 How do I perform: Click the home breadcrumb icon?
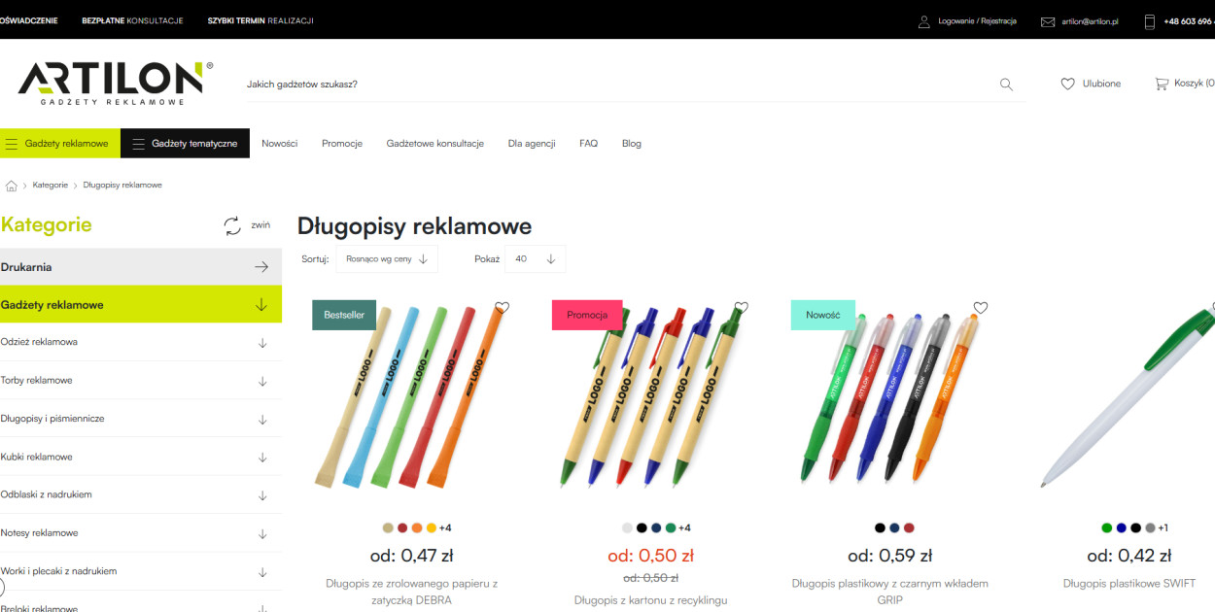[x=12, y=186]
